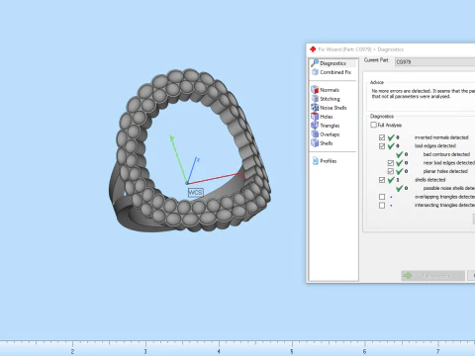Enable the overlapping triangles detected checkbox
Image resolution: width=475 pixels, height=356 pixels.
[x=382, y=197]
